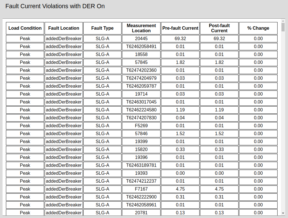Select measurement location cell 19714
Image resolution: width=288 pixels, height=218 pixels.
click(141, 94)
